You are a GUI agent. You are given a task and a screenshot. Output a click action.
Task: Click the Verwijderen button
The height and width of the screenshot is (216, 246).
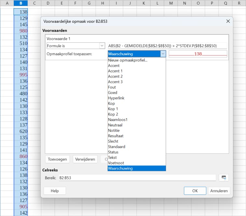click(85, 159)
